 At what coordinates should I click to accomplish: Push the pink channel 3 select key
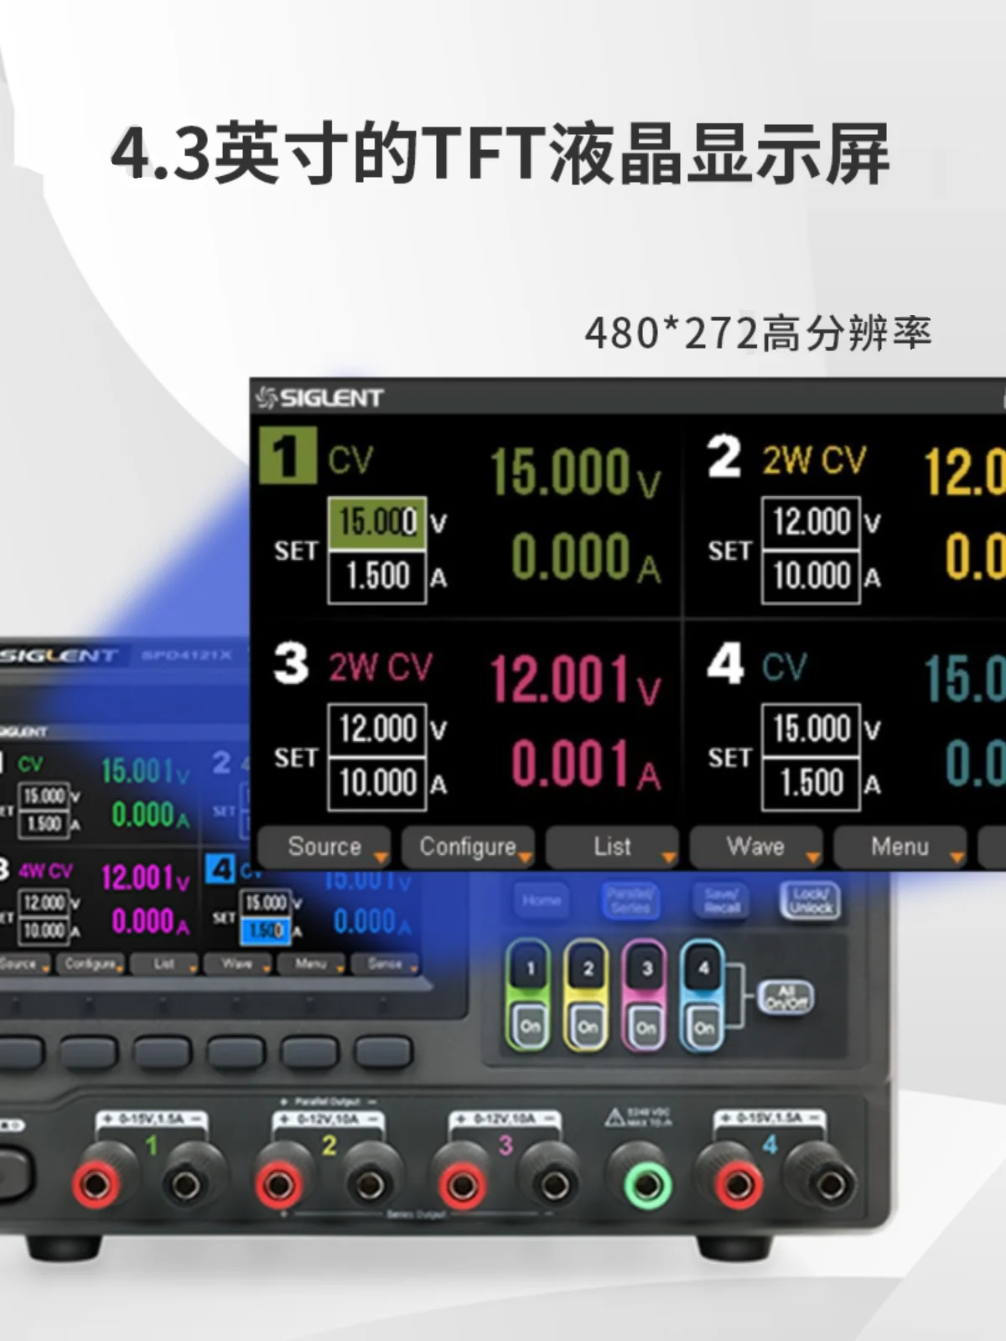click(646, 970)
